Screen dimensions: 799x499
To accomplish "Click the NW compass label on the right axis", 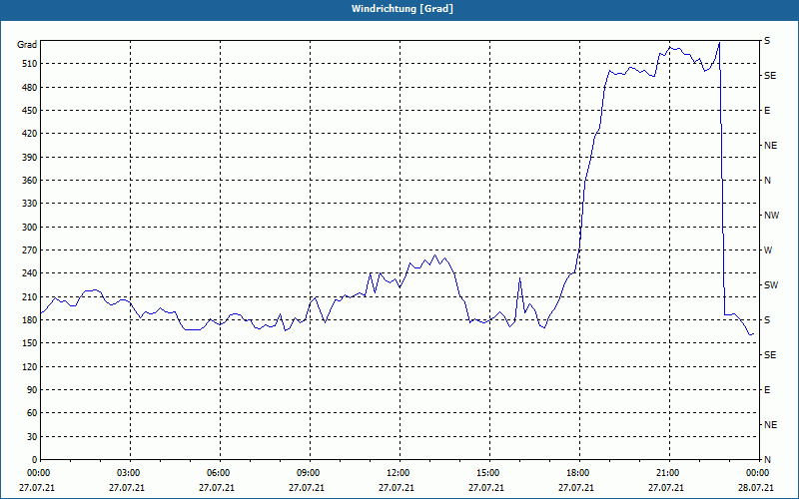I will click(x=771, y=216).
